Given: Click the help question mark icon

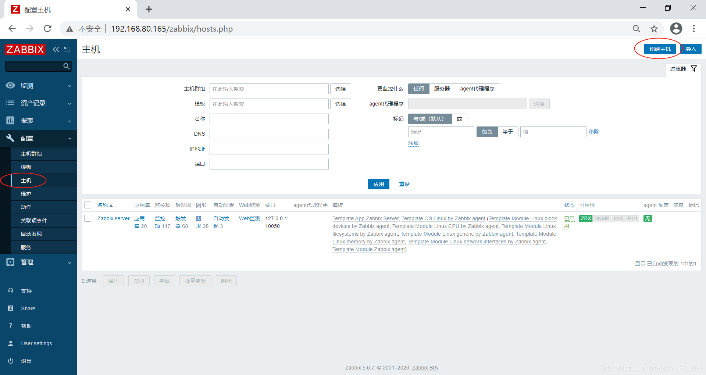Looking at the screenshot, I should click(x=11, y=326).
